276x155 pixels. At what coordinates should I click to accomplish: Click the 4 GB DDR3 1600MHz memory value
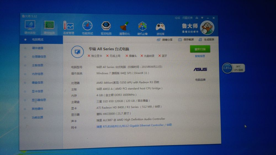point(116,95)
